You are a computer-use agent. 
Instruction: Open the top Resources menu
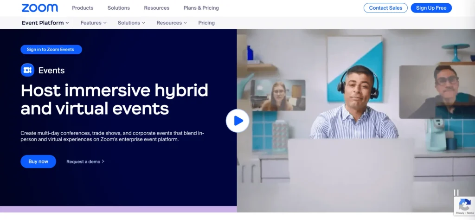click(x=157, y=8)
